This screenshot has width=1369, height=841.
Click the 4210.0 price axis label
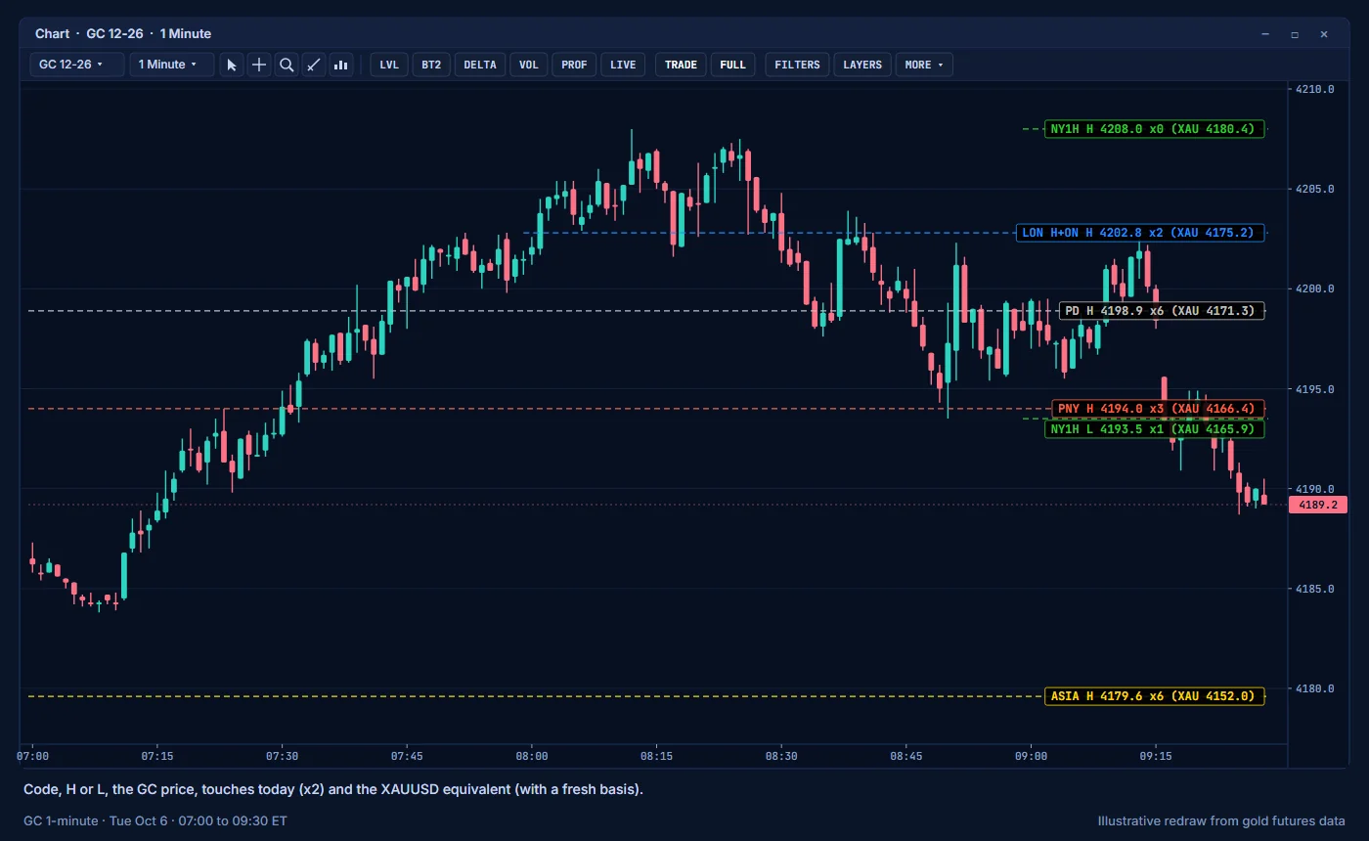(x=1314, y=89)
